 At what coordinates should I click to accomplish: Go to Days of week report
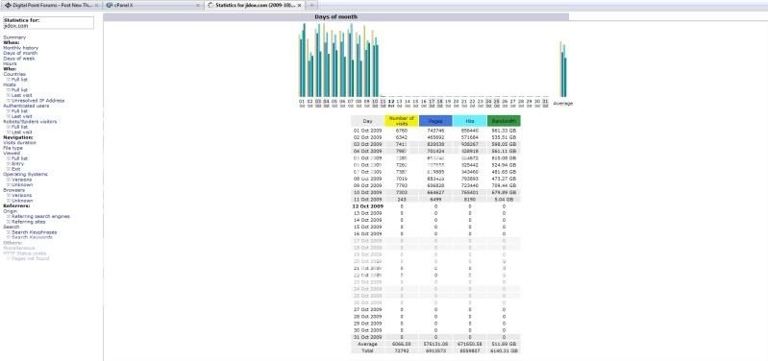(x=19, y=59)
